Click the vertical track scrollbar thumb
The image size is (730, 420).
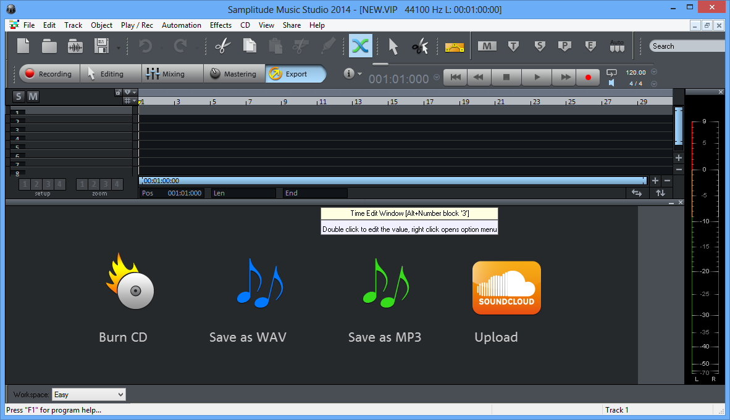click(678, 126)
